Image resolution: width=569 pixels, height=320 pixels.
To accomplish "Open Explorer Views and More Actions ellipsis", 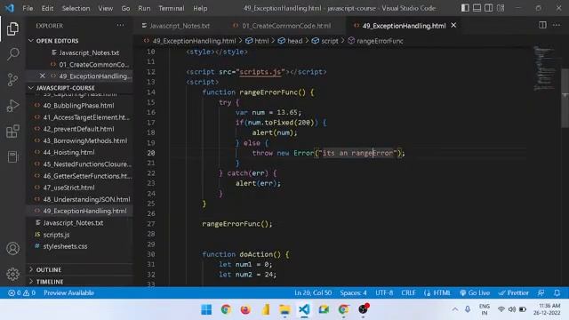I will coord(120,26).
